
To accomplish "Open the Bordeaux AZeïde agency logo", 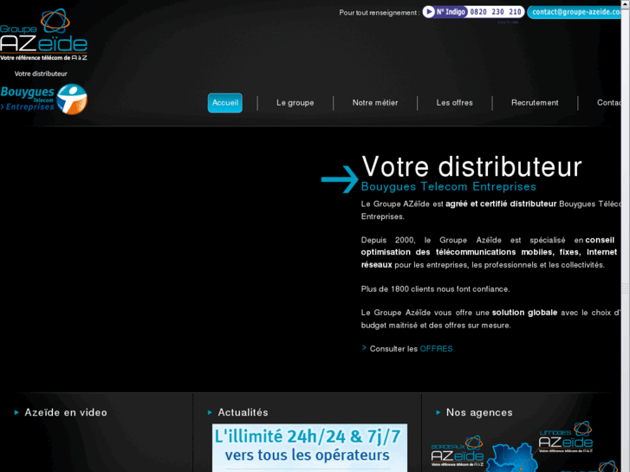I will [x=458, y=451].
